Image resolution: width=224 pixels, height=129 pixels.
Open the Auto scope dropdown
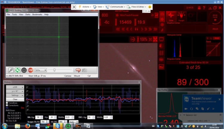pos(73,122)
